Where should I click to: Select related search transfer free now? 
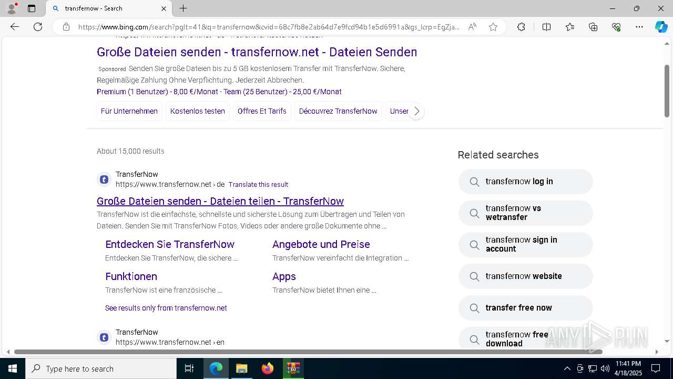[526, 308]
